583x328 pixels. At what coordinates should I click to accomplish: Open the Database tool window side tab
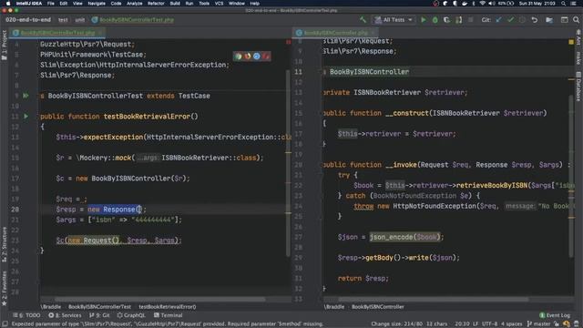[578, 86]
